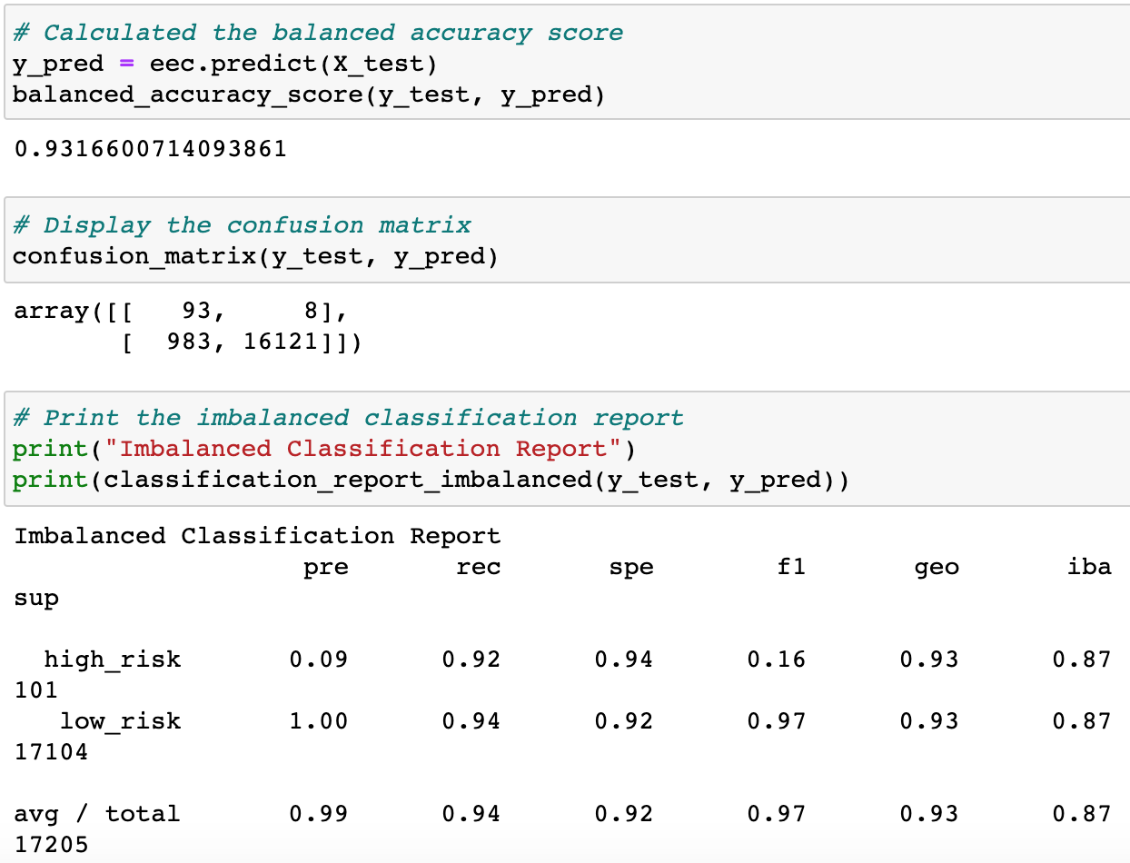Click the balanced_accuracy_score(y_test, y_pred) line
The image size is (1130, 863).
309,94
